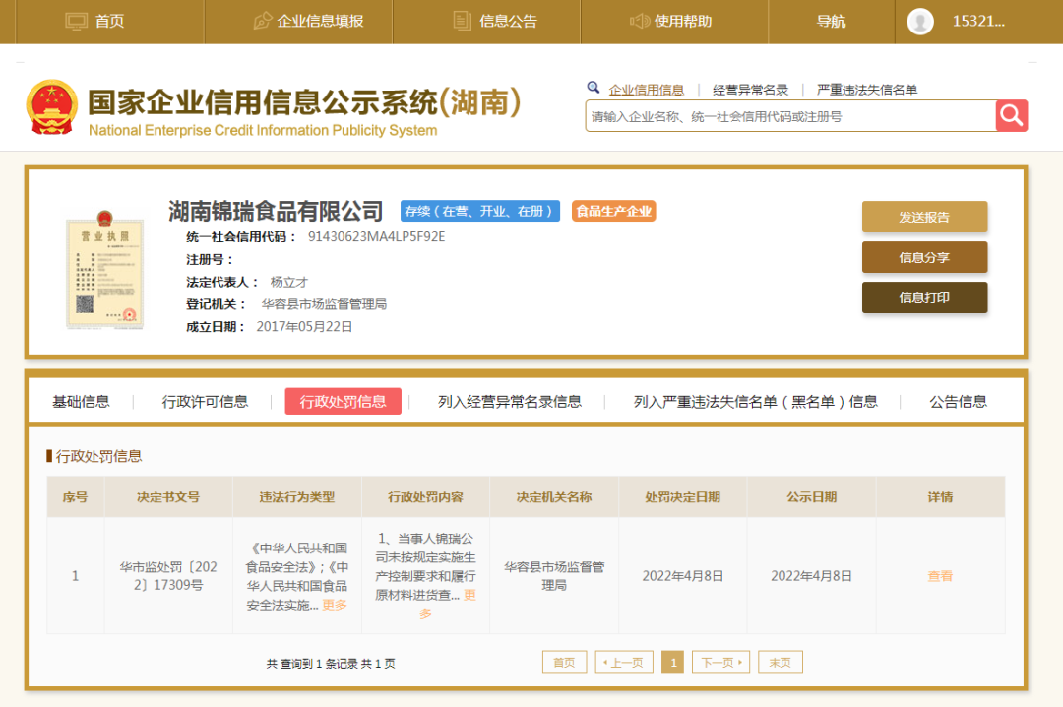Open the 导航 navigation menu

[x=831, y=21]
